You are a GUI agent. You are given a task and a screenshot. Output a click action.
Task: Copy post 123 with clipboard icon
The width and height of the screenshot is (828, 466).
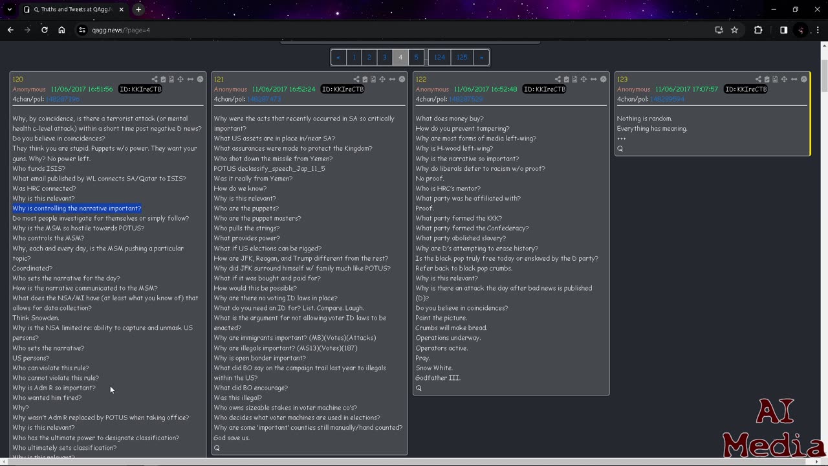pyautogui.click(x=767, y=79)
